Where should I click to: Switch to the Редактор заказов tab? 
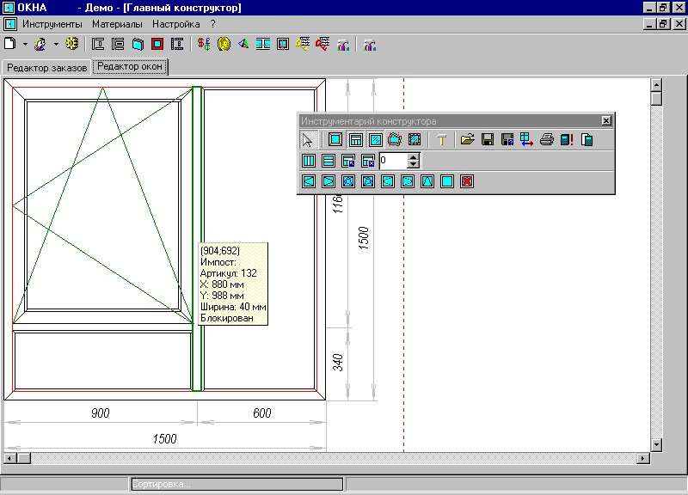46,67
